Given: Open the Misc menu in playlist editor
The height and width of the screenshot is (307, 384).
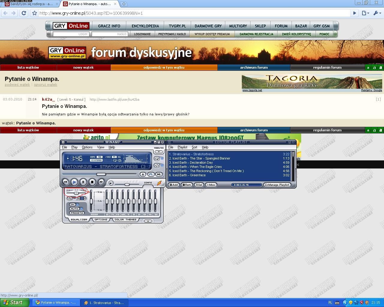Looking at the screenshot, I should (211, 185).
